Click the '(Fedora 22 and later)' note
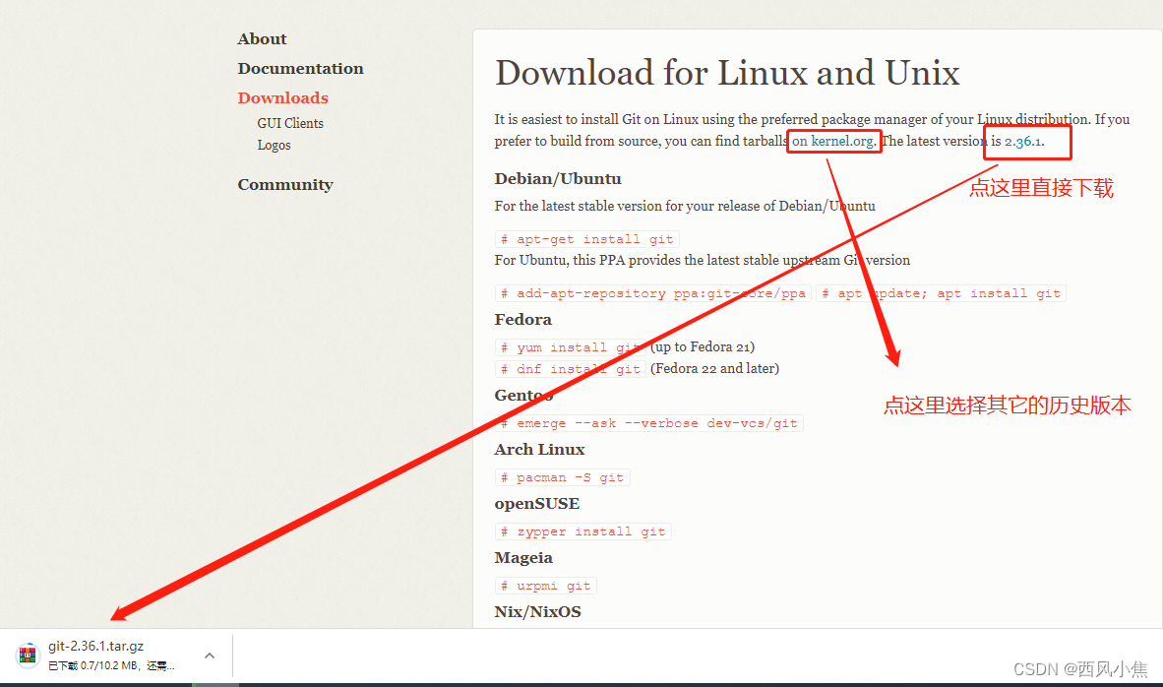 click(x=714, y=369)
